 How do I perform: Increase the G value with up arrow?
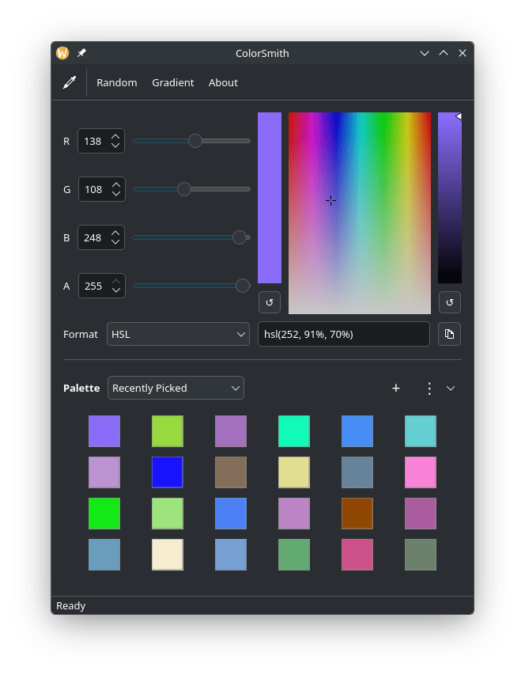[116, 184]
